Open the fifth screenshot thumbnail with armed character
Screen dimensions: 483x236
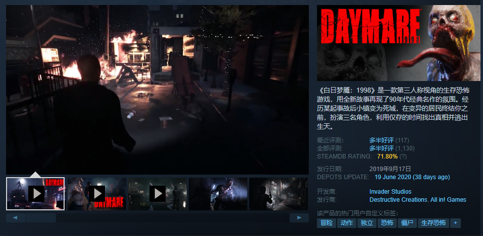(x=279, y=194)
